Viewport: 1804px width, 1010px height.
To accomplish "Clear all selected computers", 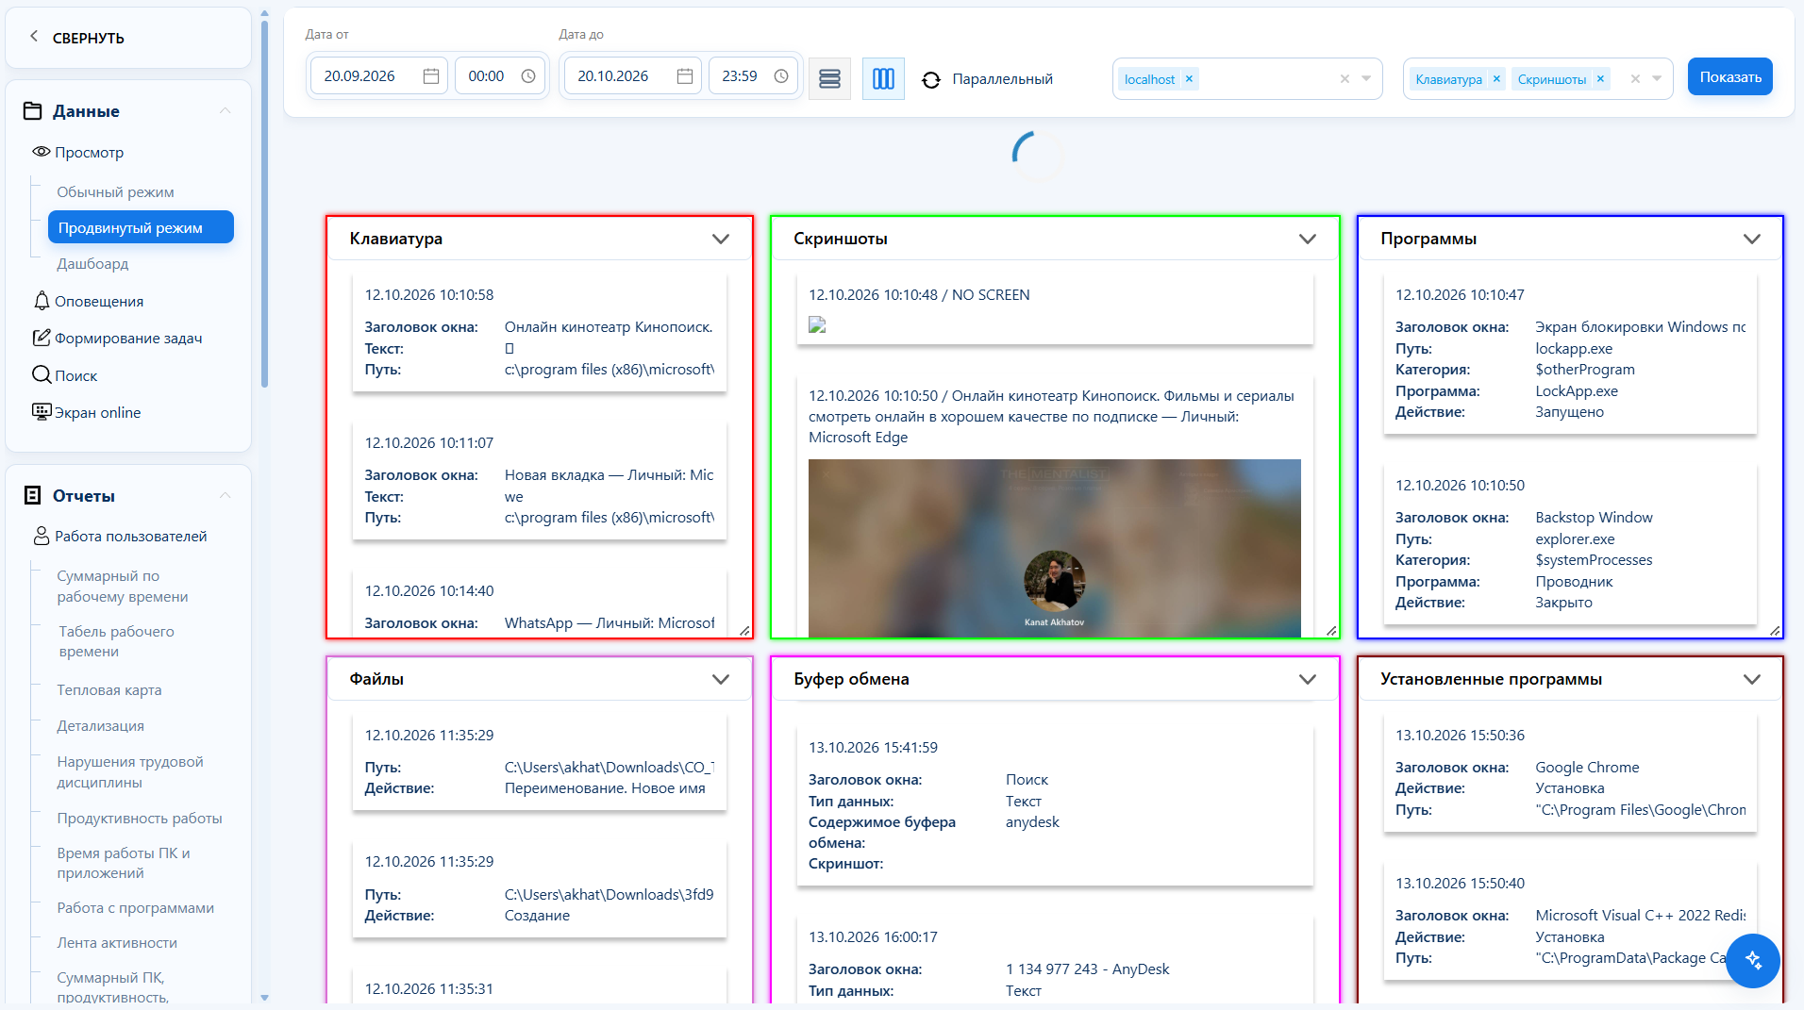I will point(1345,79).
